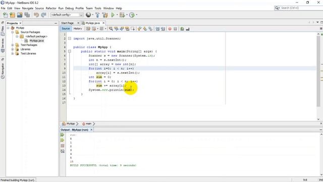Click the Find Previous Occurrence editor icon
Viewport: 323px width, 182px height.
tap(117, 29)
